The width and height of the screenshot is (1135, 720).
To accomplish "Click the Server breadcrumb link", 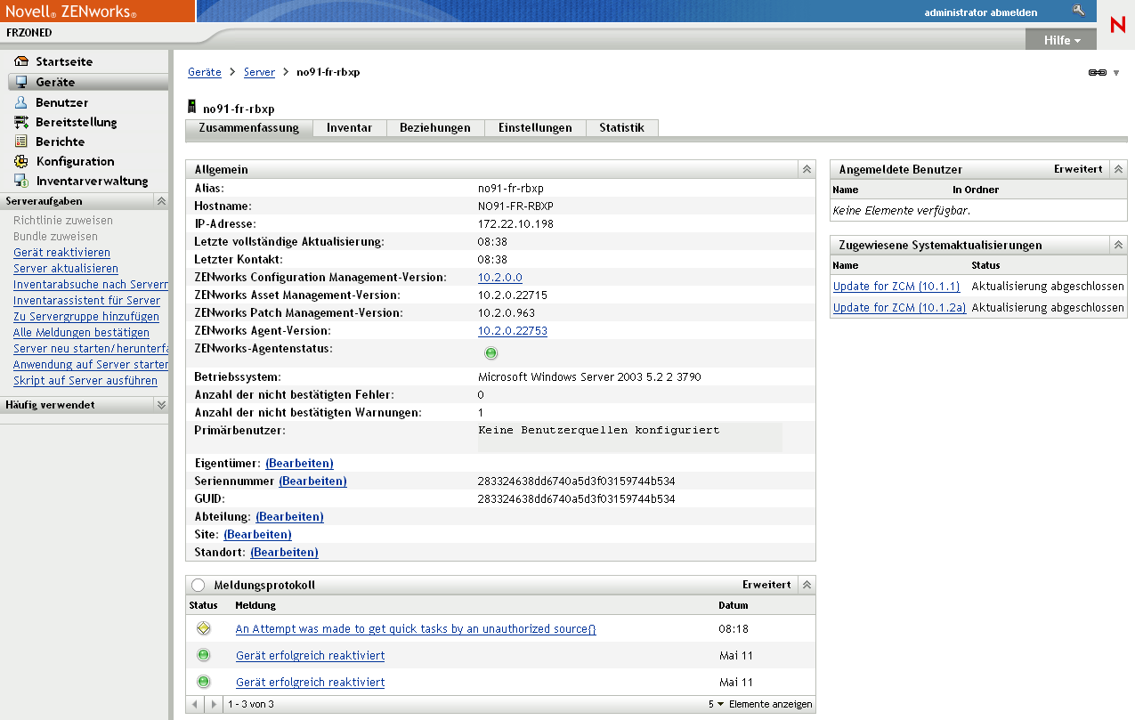I will point(259,72).
